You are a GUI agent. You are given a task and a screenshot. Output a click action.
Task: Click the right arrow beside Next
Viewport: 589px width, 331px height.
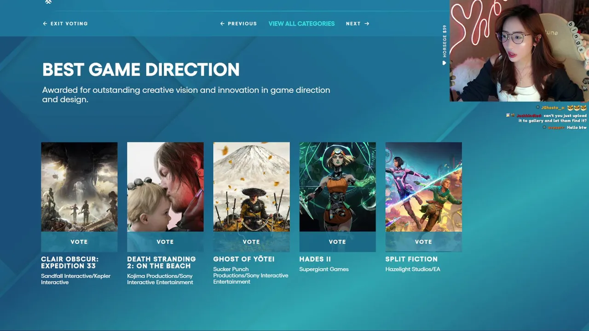367,23
